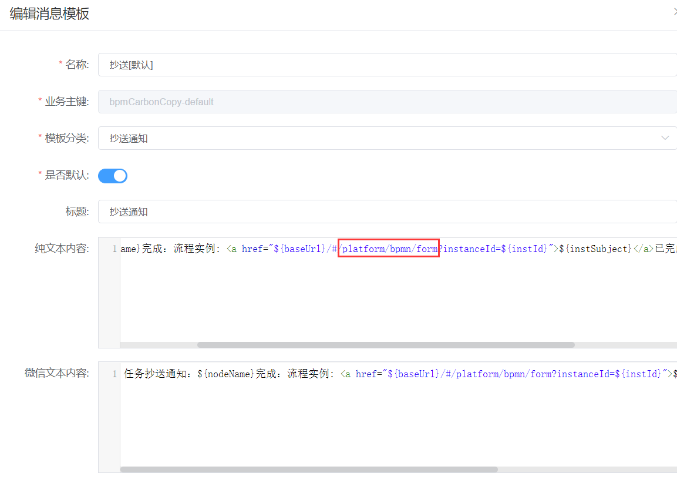The image size is (677, 483).
Task: Click the 纯文本内容 field label
Action: 62,249
